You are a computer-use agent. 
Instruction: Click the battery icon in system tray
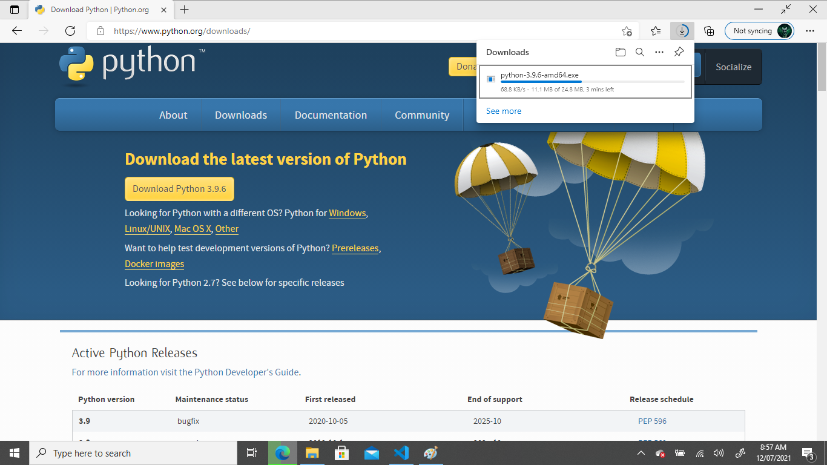(680, 453)
